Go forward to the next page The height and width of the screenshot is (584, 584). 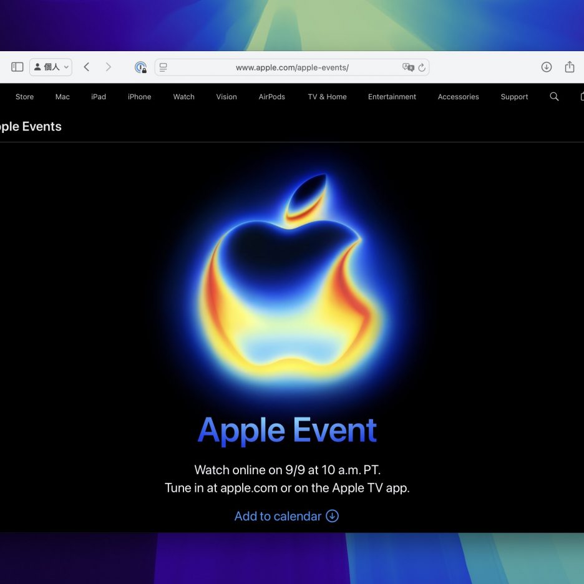coord(108,67)
